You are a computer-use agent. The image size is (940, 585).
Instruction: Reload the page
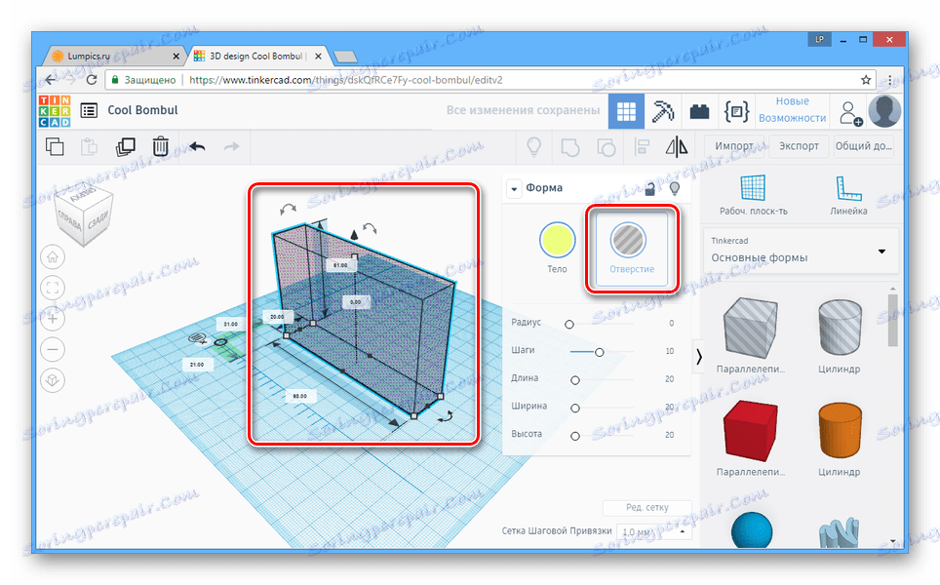coord(91,80)
